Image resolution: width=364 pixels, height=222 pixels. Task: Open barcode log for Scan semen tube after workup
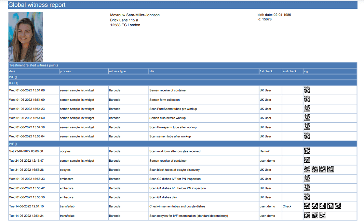tap(307, 136)
